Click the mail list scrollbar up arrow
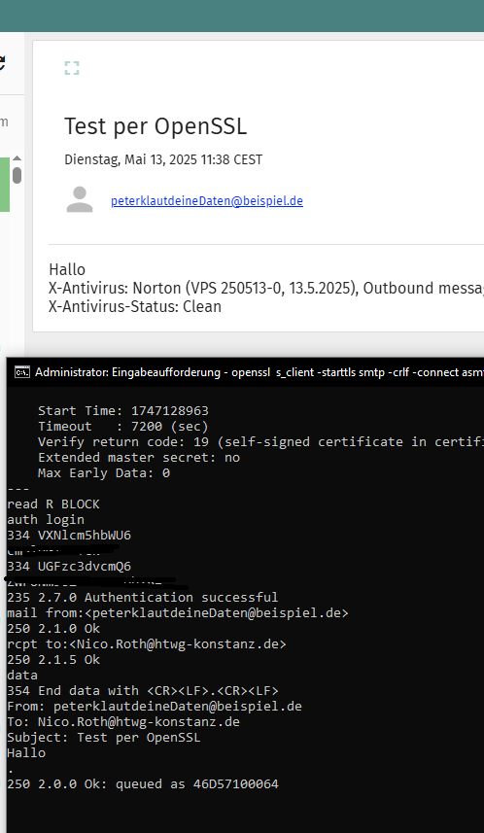Image resolution: width=484 pixels, height=833 pixels. point(17,158)
